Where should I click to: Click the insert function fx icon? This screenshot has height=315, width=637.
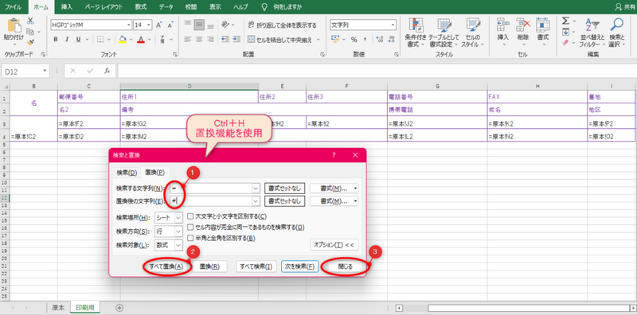click(107, 71)
